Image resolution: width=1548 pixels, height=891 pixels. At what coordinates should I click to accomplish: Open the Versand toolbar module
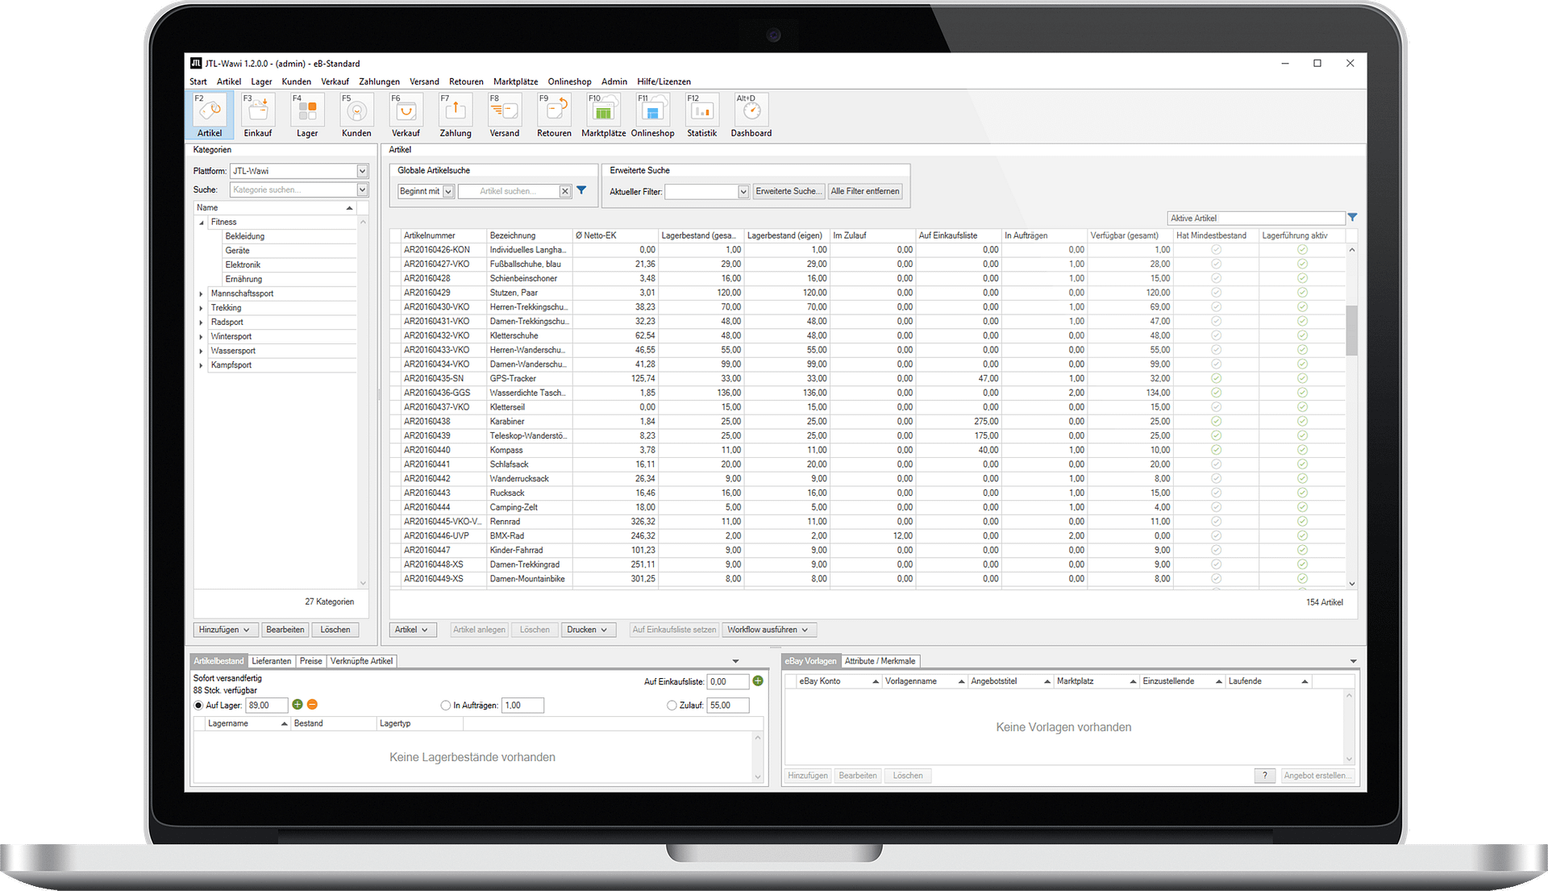(x=505, y=115)
